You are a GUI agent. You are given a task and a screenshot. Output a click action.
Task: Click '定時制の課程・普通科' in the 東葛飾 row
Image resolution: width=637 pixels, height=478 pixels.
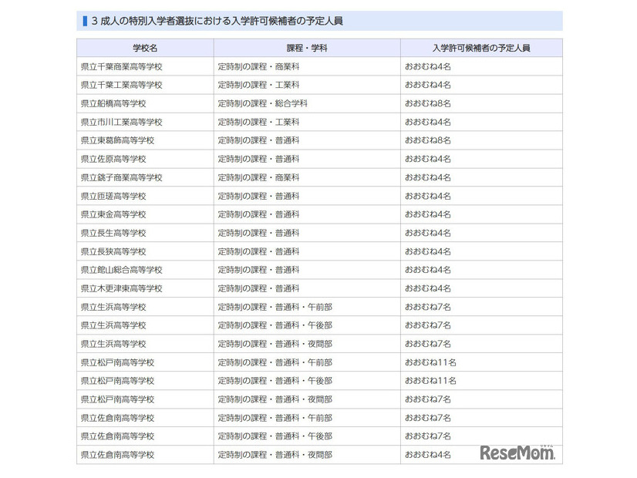click(258, 140)
